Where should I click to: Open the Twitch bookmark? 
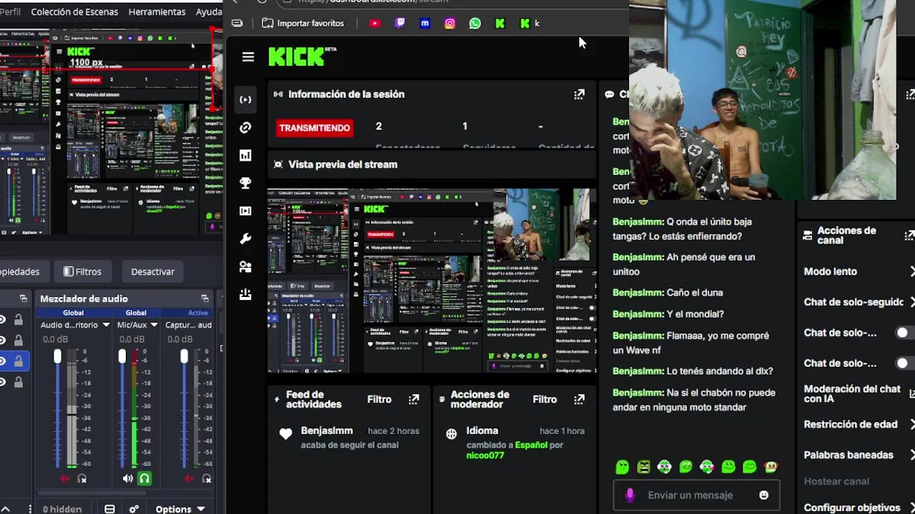click(x=400, y=24)
